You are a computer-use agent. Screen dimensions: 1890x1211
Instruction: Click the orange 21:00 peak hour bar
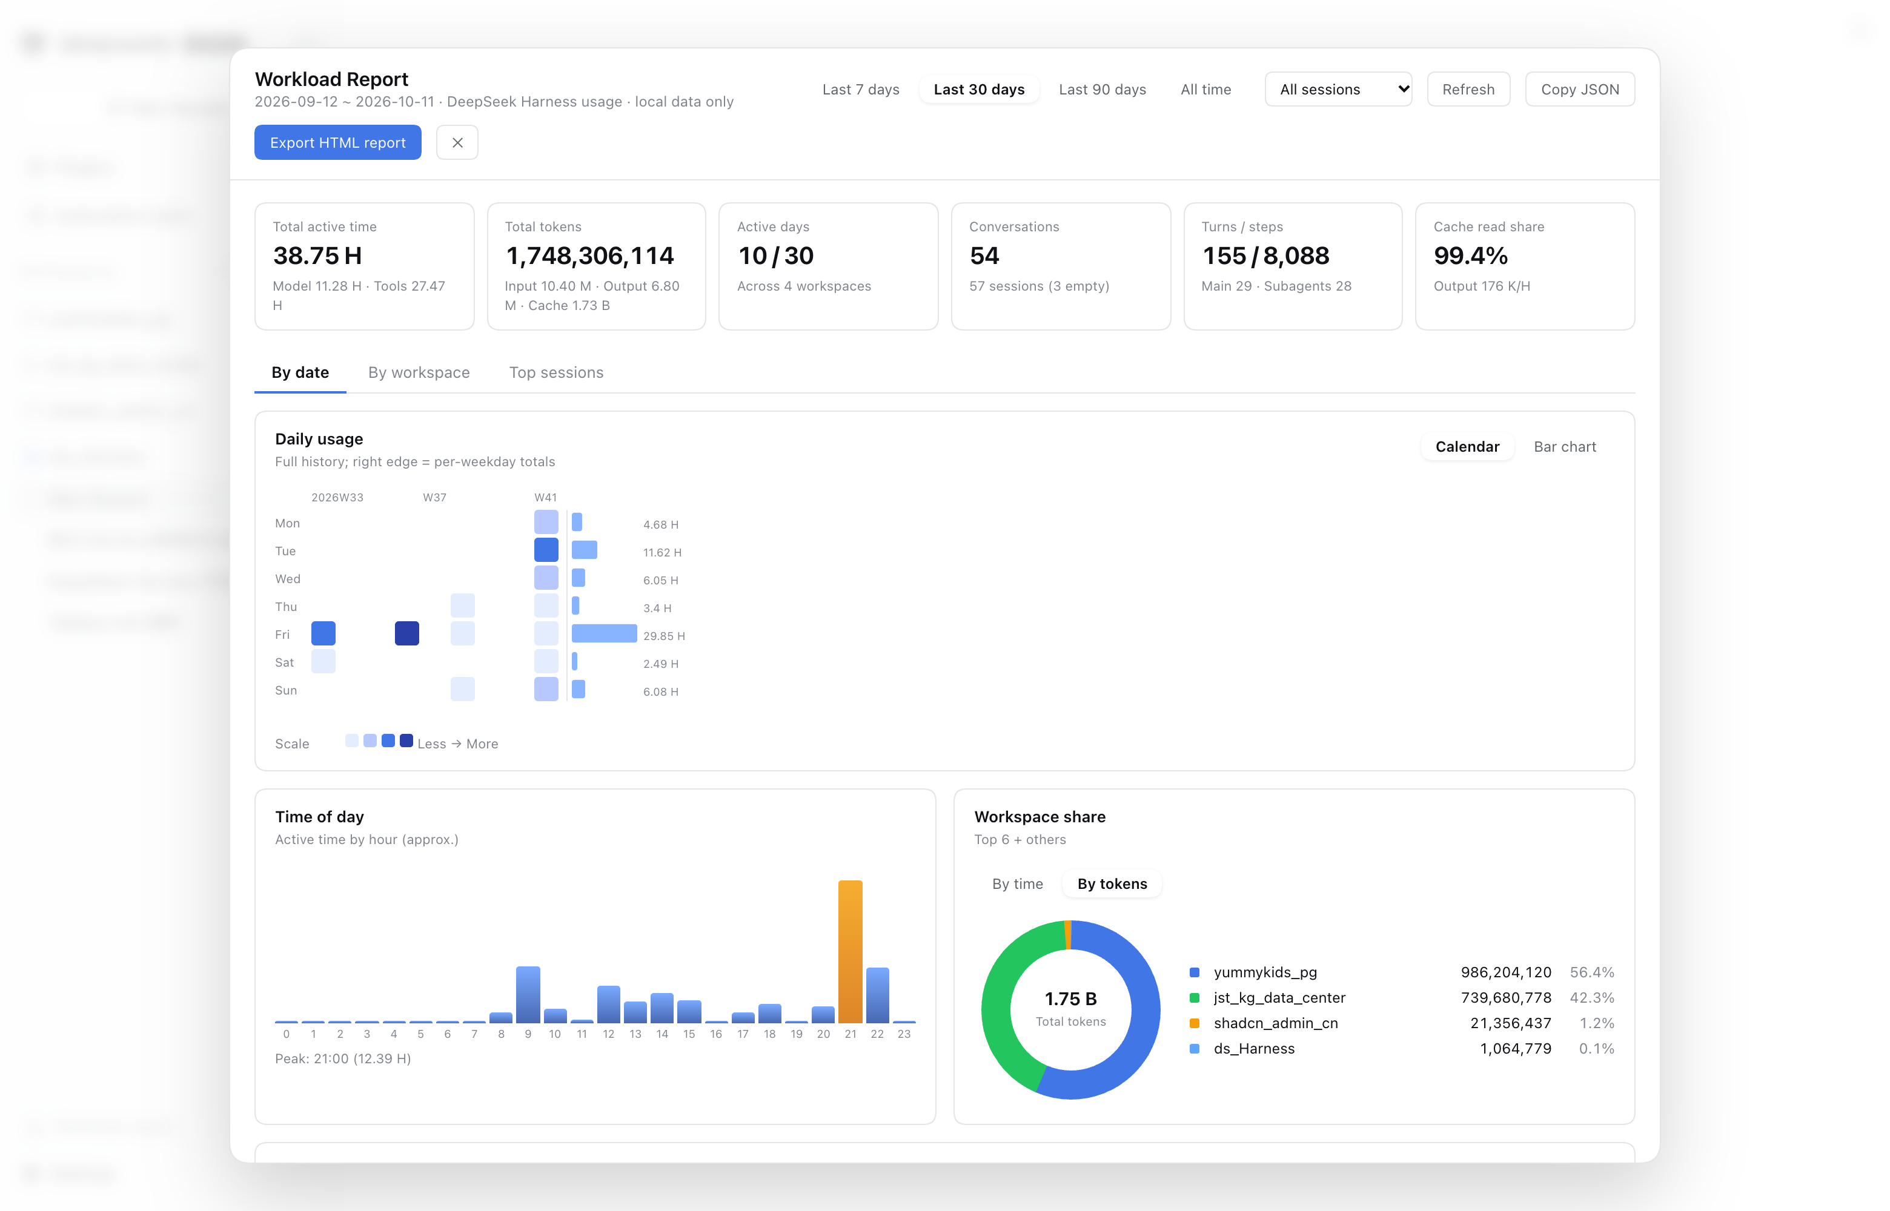coord(850,951)
